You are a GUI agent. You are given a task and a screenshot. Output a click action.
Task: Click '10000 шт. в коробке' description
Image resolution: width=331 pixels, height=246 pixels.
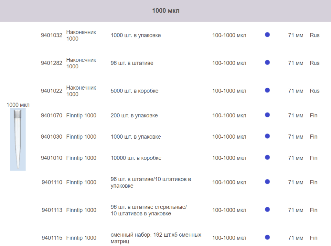[136, 158]
